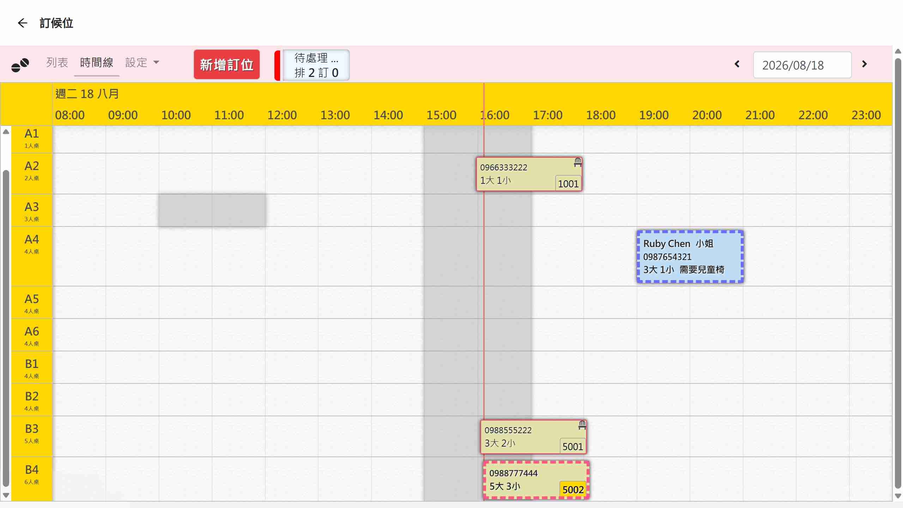This screenshot has width=903, height=508.
Task: Select table row A1 label
Action: [32, 138]
